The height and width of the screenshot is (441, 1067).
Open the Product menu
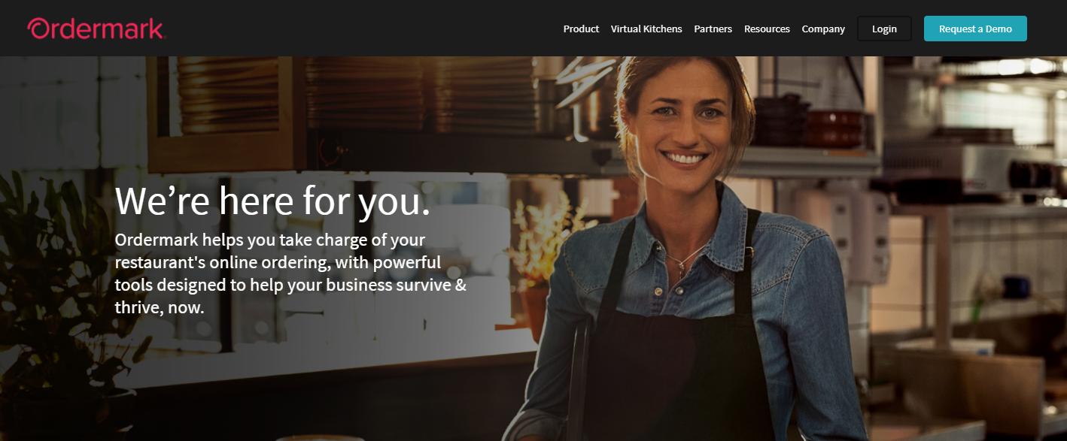(x=581, y=29)
